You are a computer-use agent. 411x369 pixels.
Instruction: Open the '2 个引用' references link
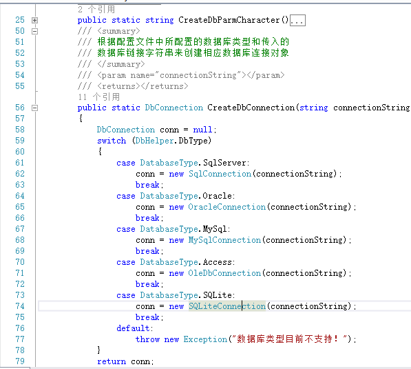(x=96, y=10)
